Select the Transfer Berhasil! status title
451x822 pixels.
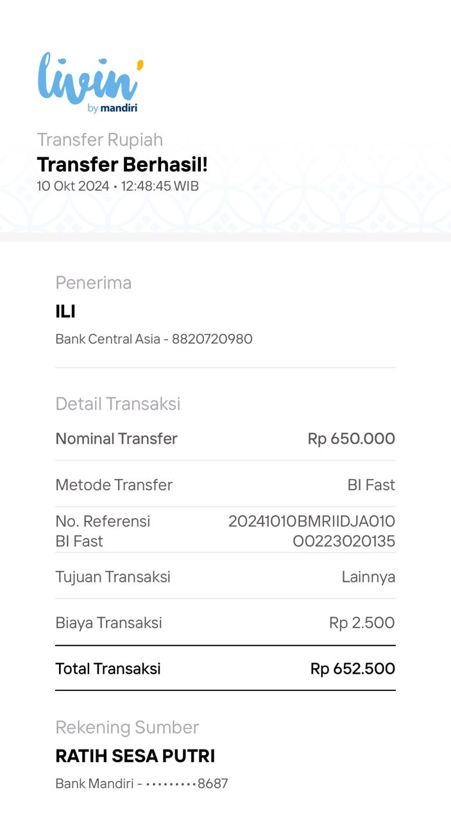pos(122,164)
